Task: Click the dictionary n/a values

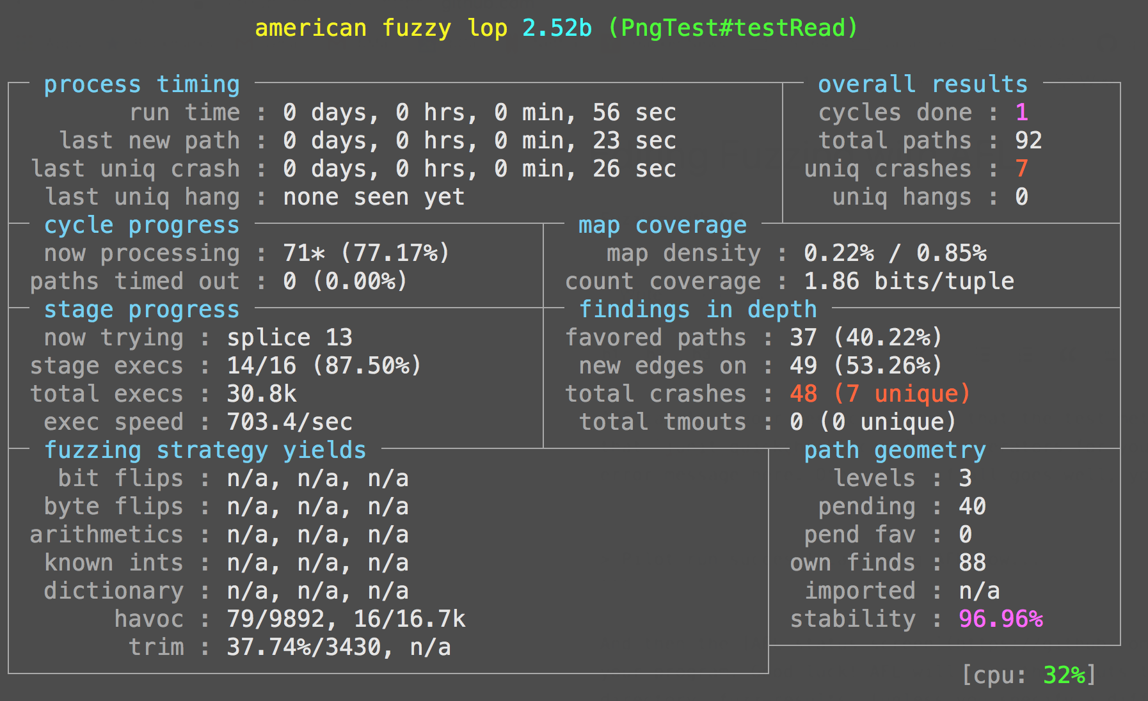Action: [318, 591]
